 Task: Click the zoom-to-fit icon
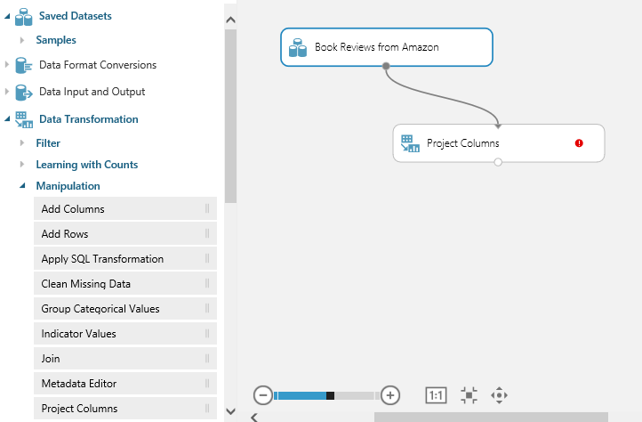point(469,395)
